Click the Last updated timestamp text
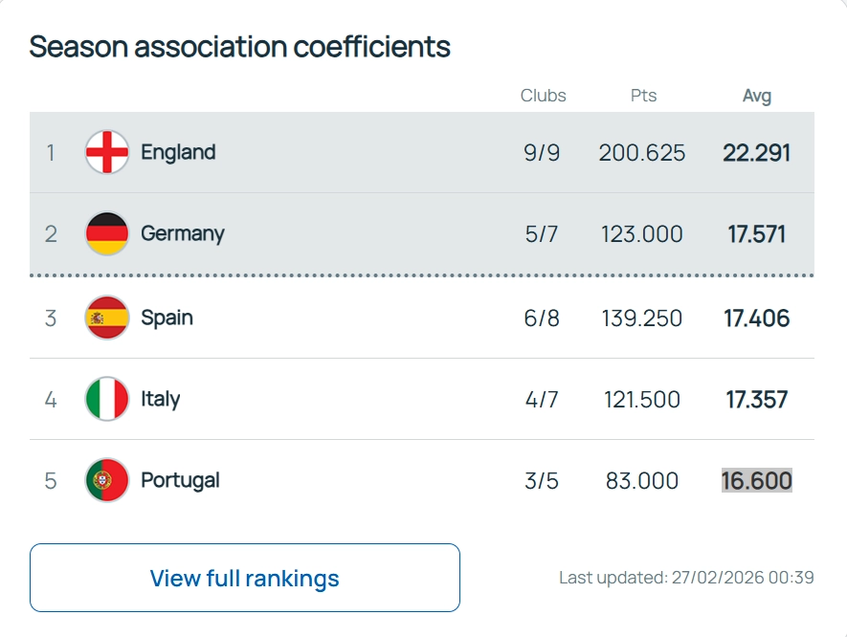Image resolution: width=847 pixels, height=637 pixels. 686,578
